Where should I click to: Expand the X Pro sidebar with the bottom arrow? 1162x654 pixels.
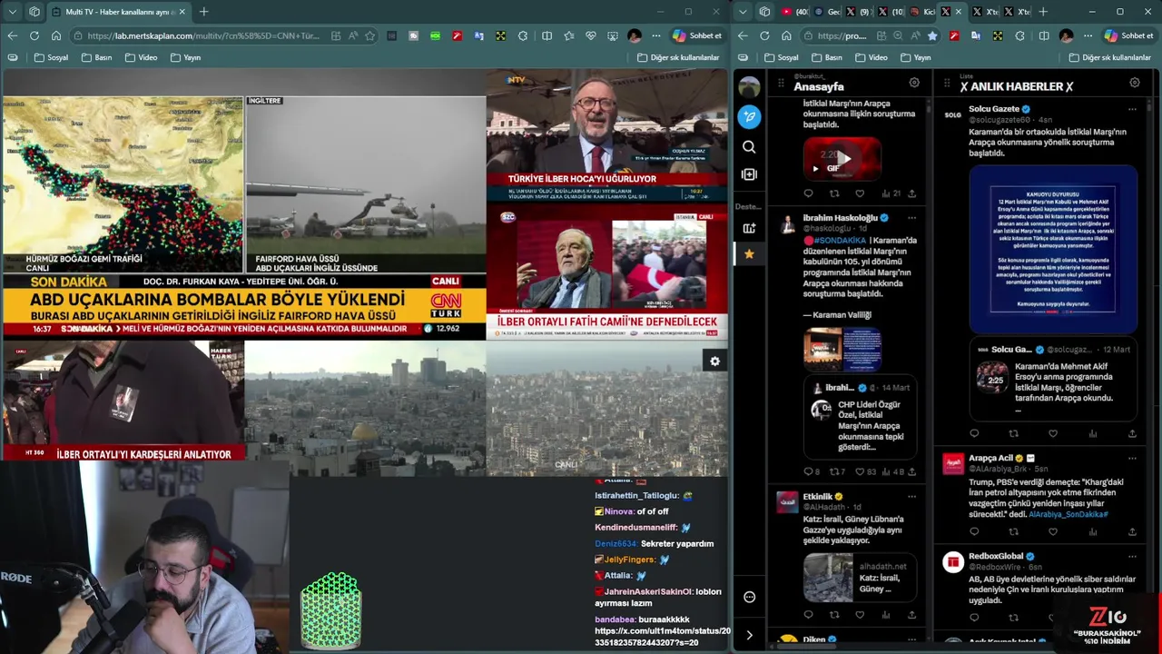749,635
